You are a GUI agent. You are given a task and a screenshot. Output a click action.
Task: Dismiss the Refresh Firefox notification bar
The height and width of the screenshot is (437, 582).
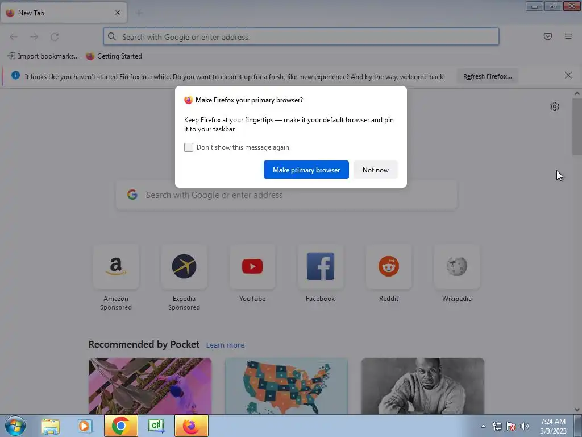coord(568,76)
